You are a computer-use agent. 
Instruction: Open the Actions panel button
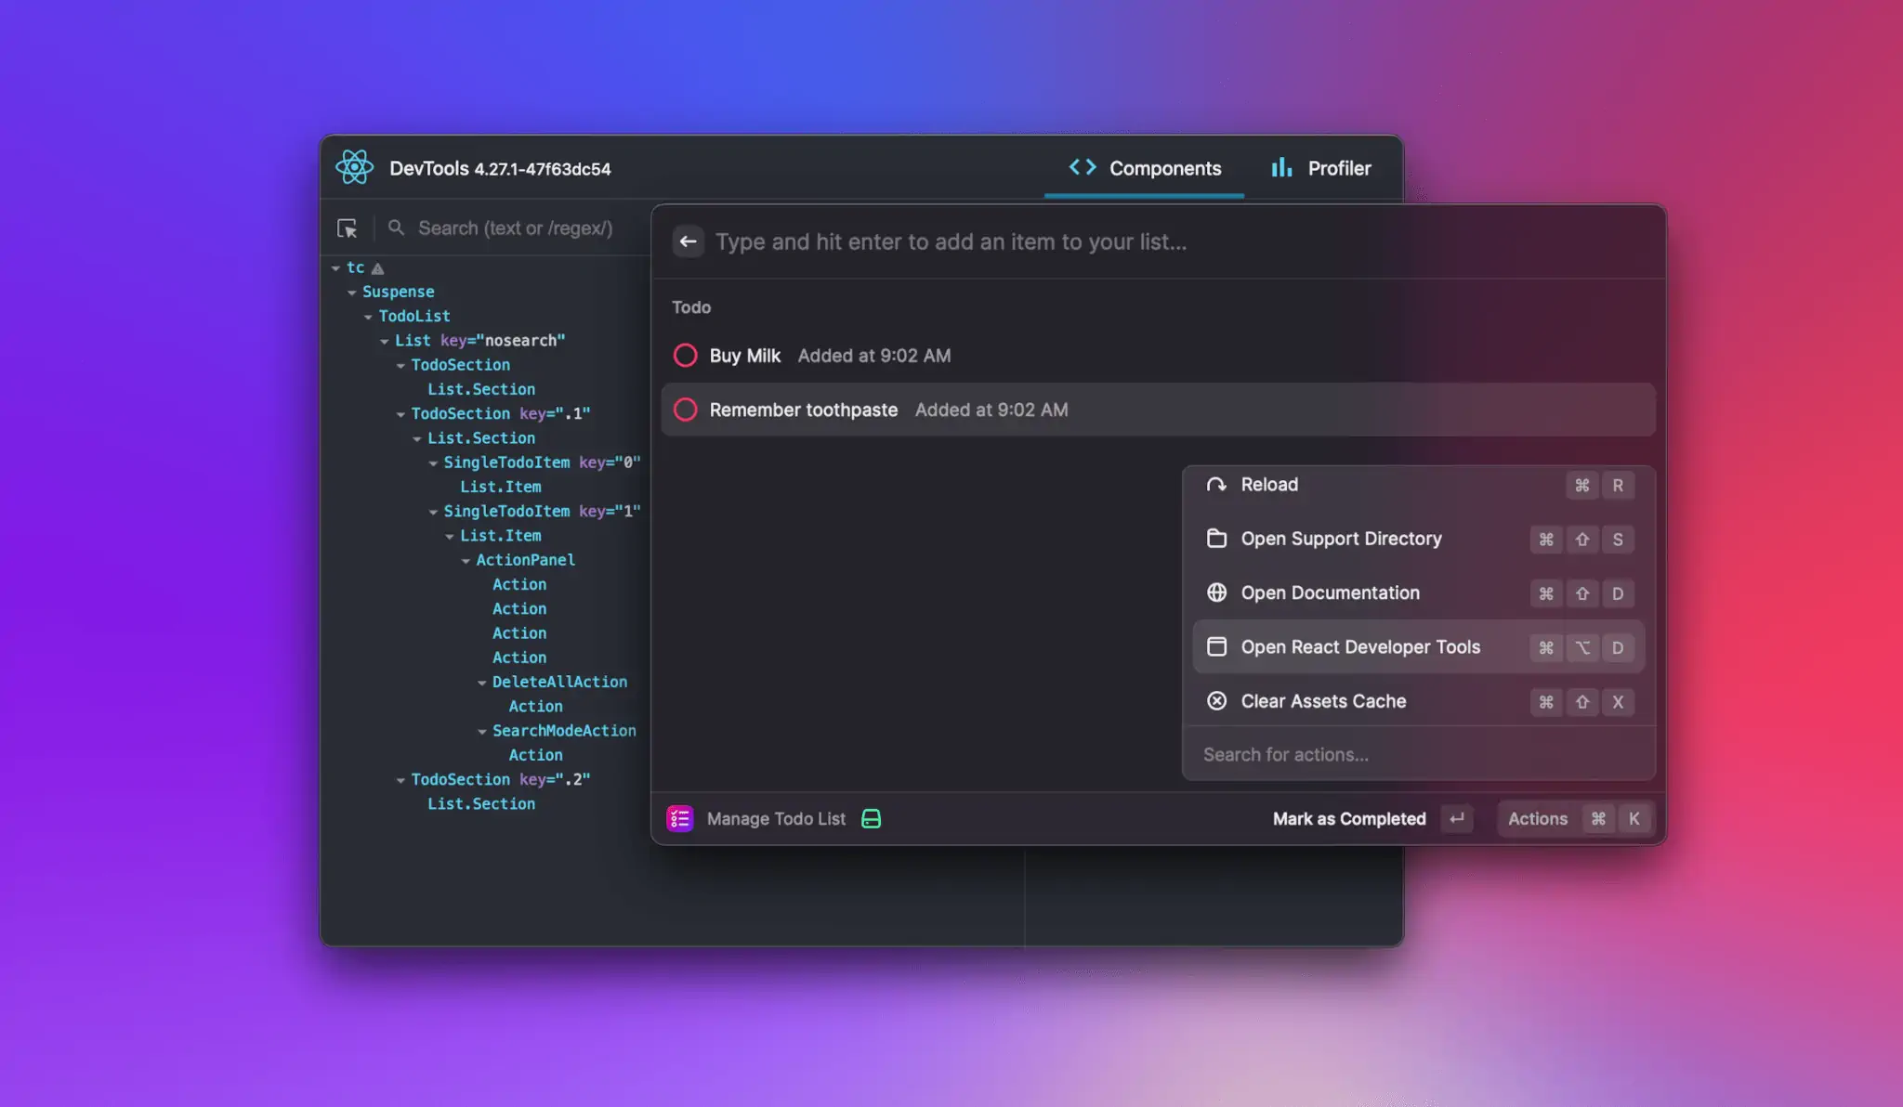(x=1538, y=818)
